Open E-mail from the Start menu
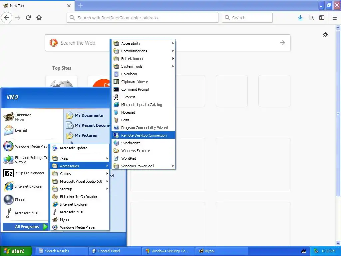The image size is (341, 256). [x=33, y=130]
